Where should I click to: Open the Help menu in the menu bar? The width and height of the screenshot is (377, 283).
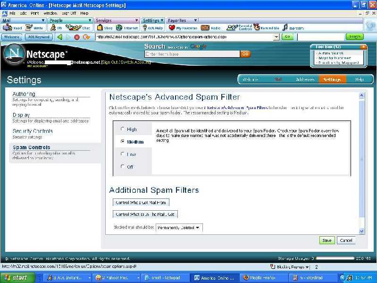[x=84, y=13]
